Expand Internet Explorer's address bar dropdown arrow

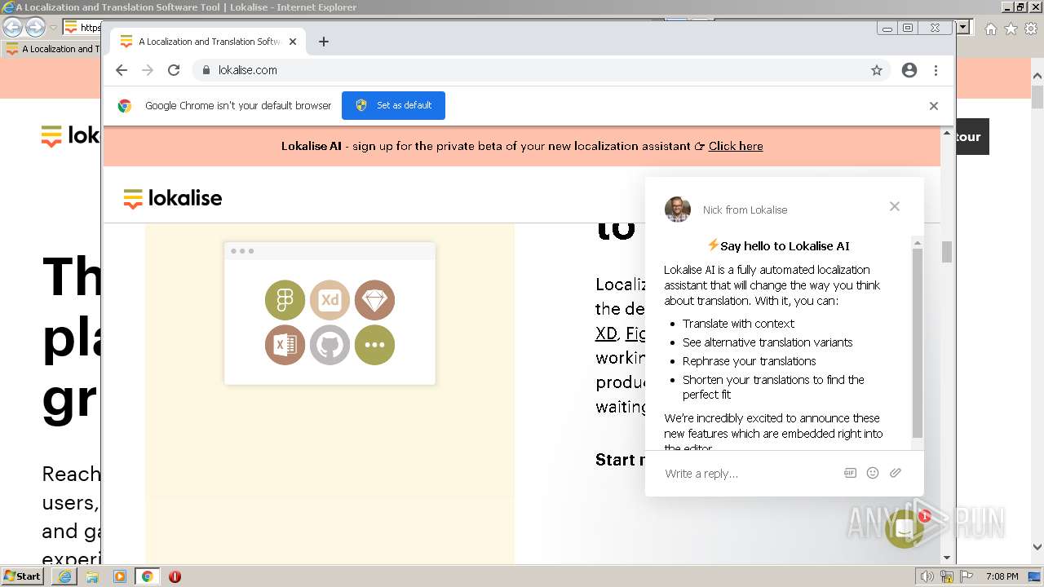pos(963,28)
